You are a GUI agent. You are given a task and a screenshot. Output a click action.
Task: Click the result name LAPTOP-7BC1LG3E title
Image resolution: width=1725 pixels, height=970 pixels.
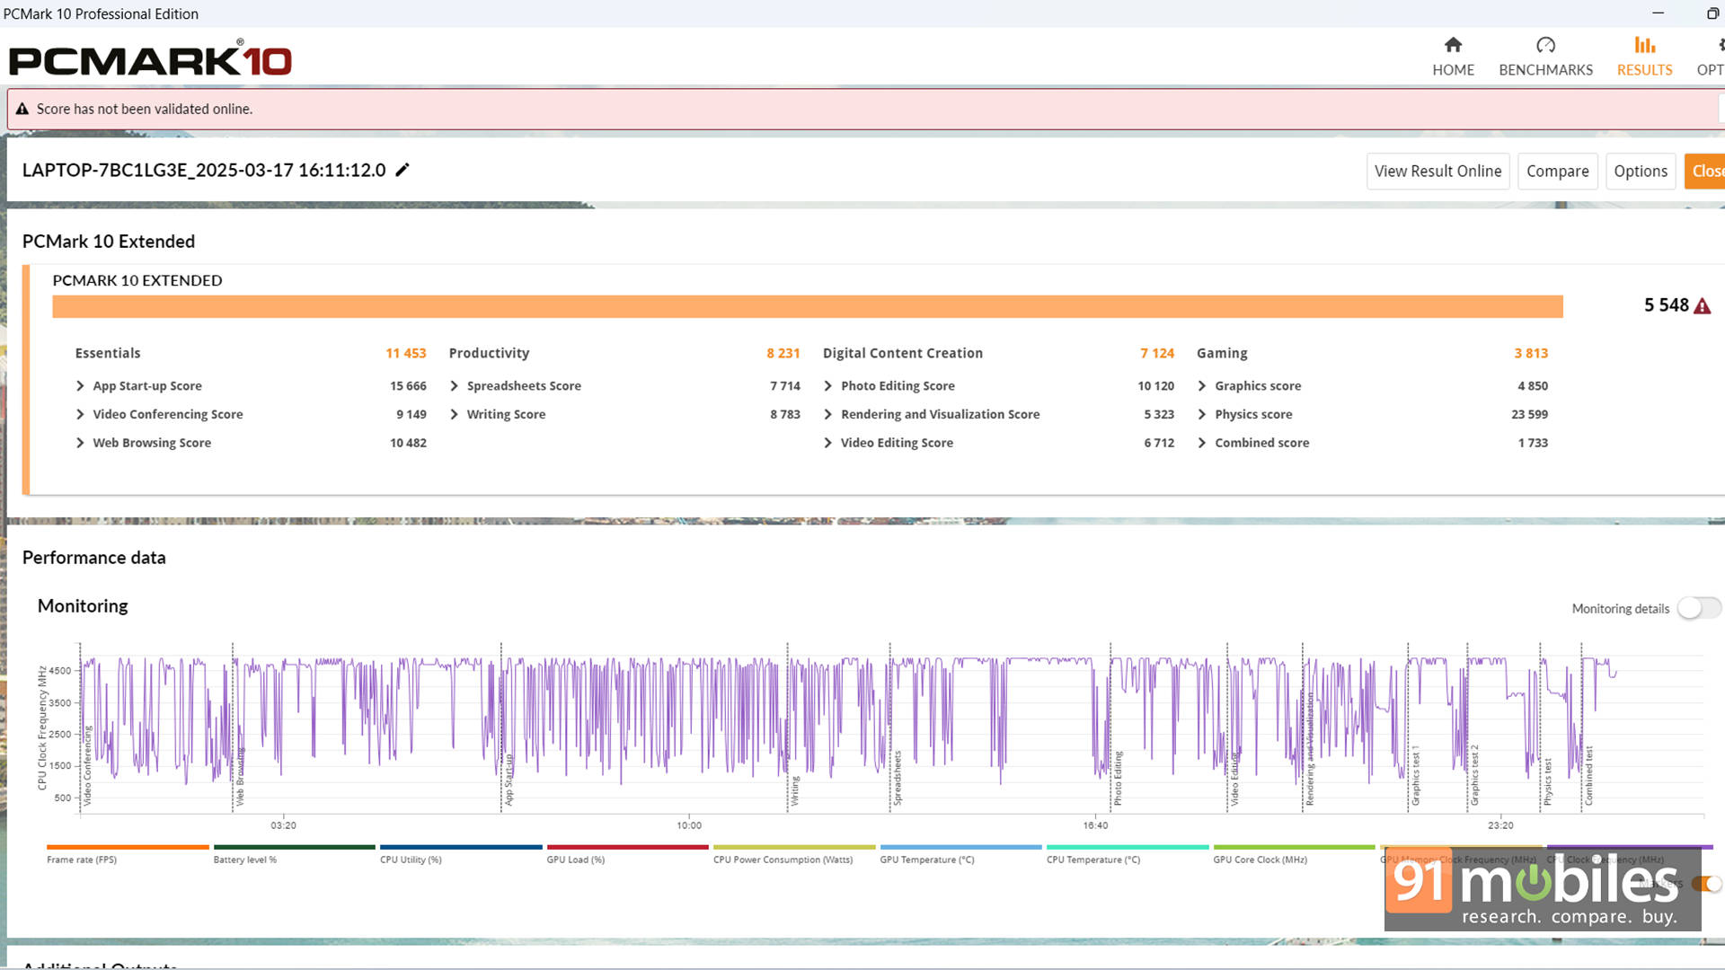(x=204, y=170)
